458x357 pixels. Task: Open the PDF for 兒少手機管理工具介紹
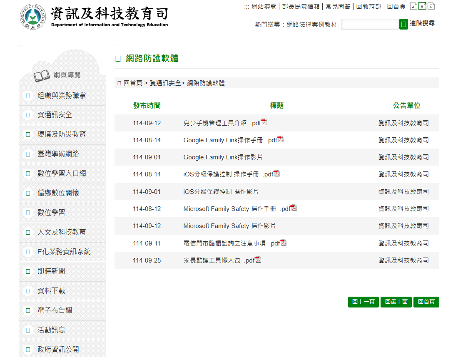pyautogui.click(x=264, y=122)
